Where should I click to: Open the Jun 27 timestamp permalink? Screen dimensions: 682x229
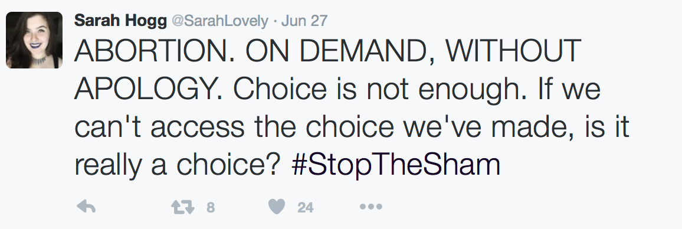click(304, 21)
